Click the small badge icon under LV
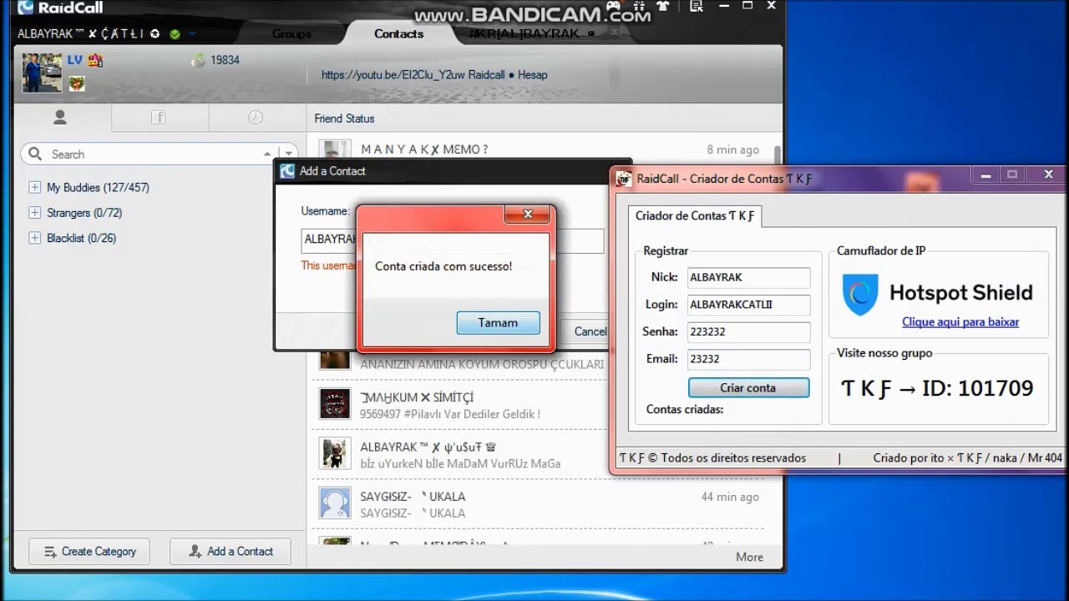Screen dimensions: 1069x601 tap(77, 83)
